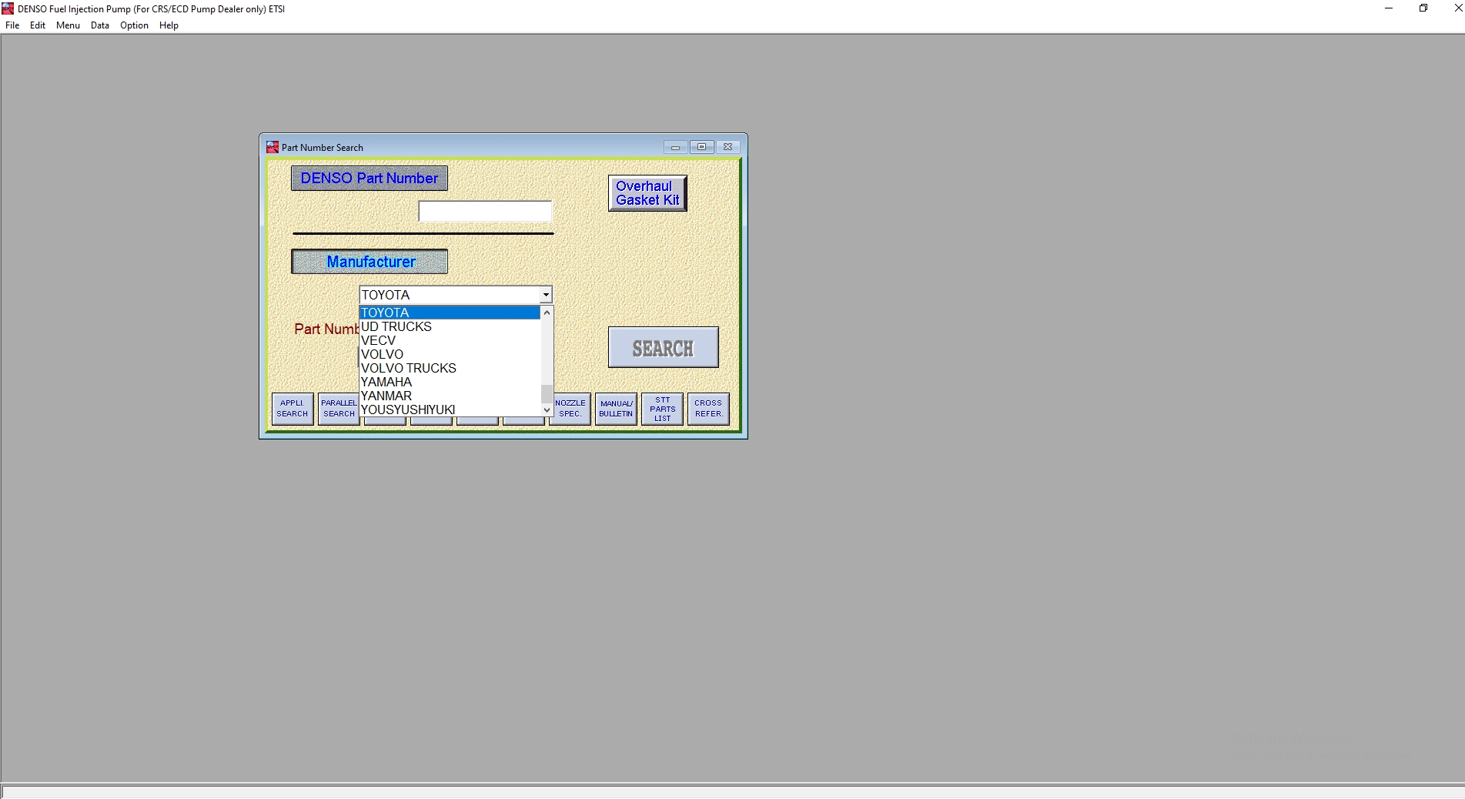Open PARALLEL SEARCH
This screenshot has height=799, width=1465.
click(x=339, y=409)
